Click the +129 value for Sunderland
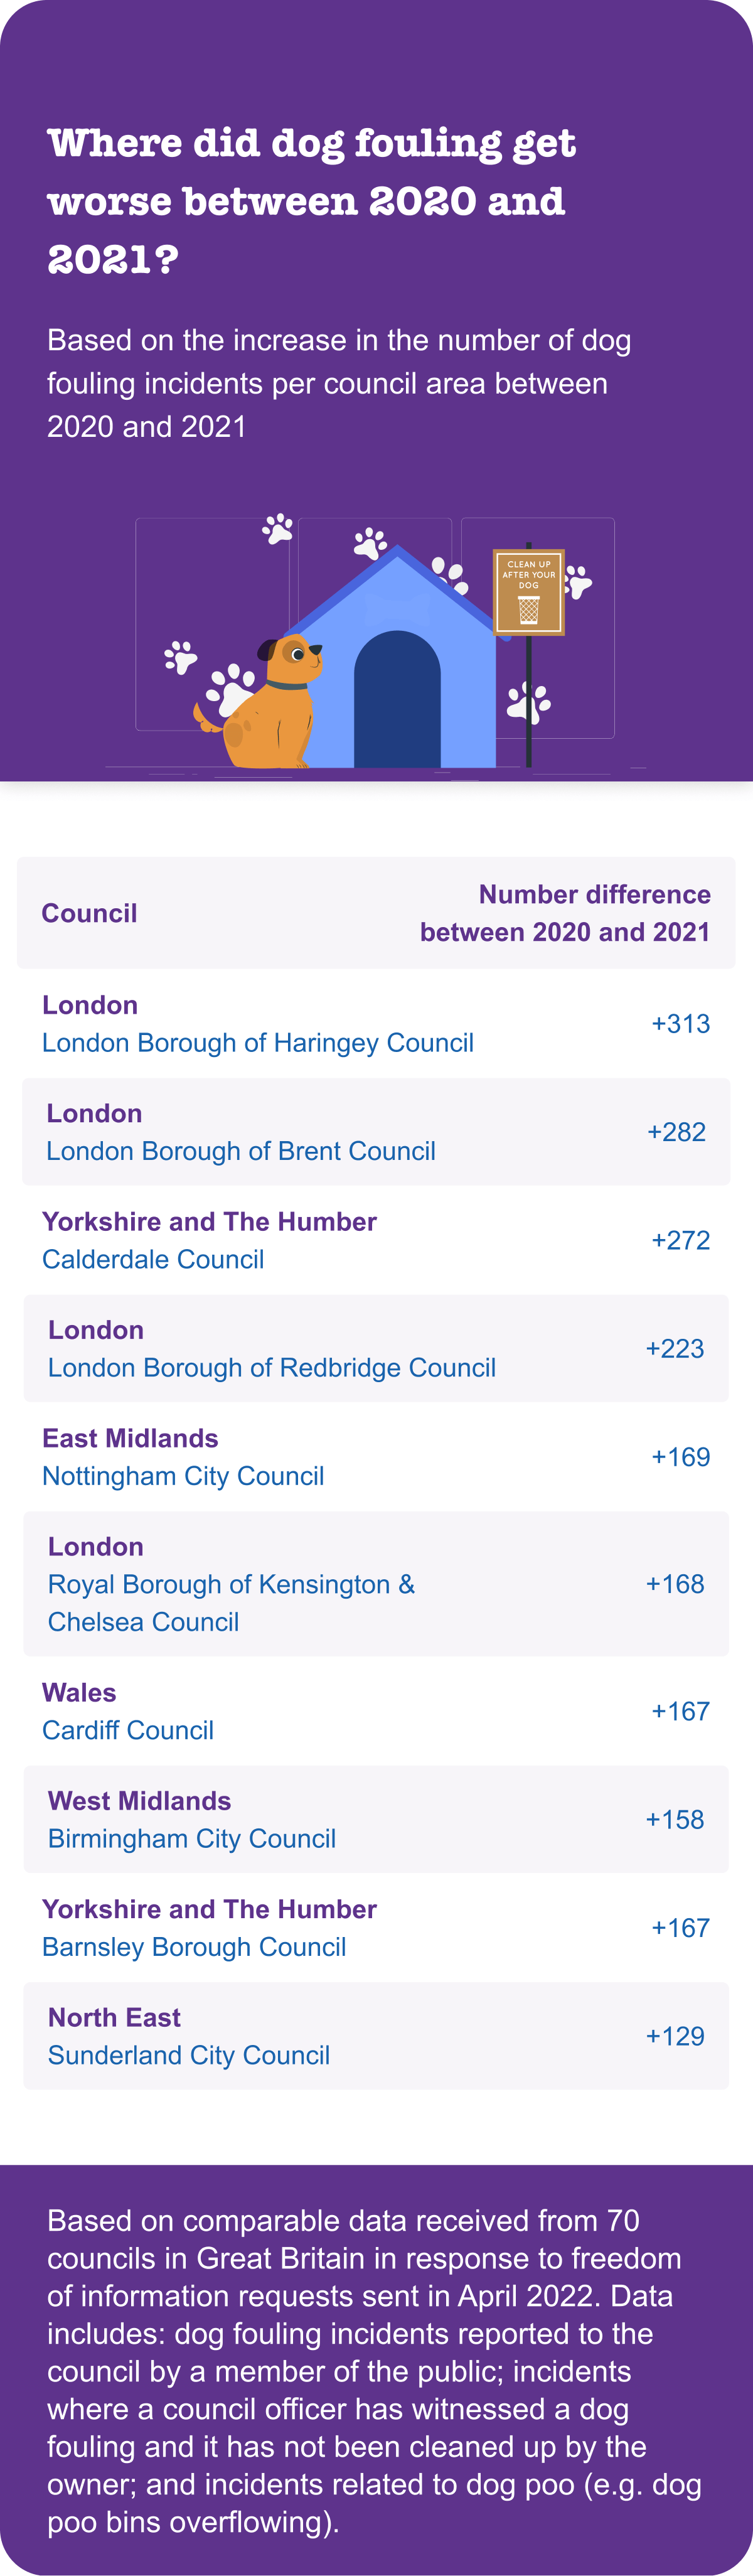This screenshot has height=2576, width=753. click(x=675, y=2036)
